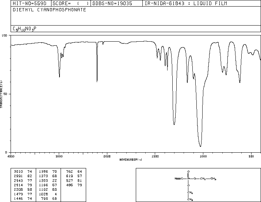
Task: Click the peak table row 1446 74
Action: 23,198
